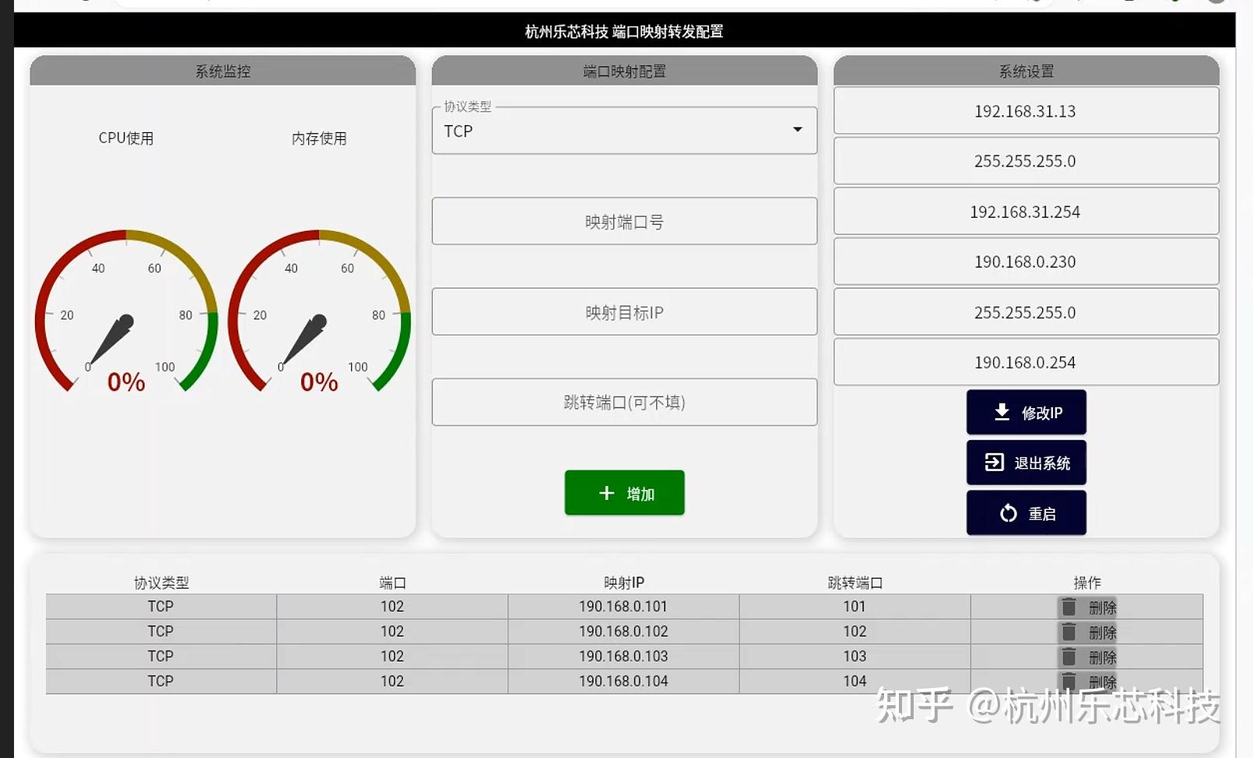Click the exit icon on 退出系统 button
Screen dimensions: 1253x758
(x=994, y=463)
